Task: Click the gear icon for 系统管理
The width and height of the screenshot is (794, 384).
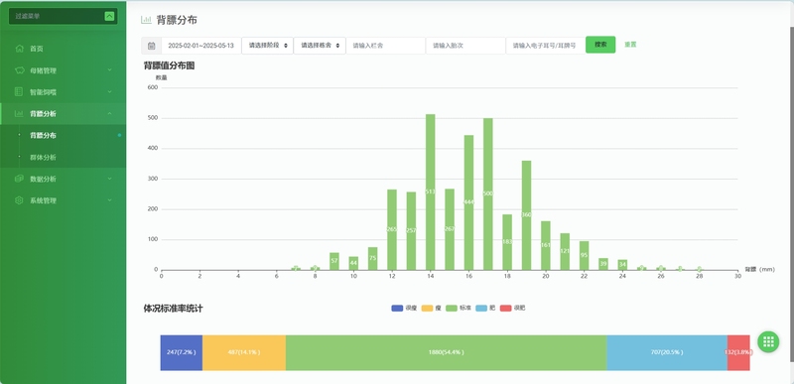Action: coord(19,200)
